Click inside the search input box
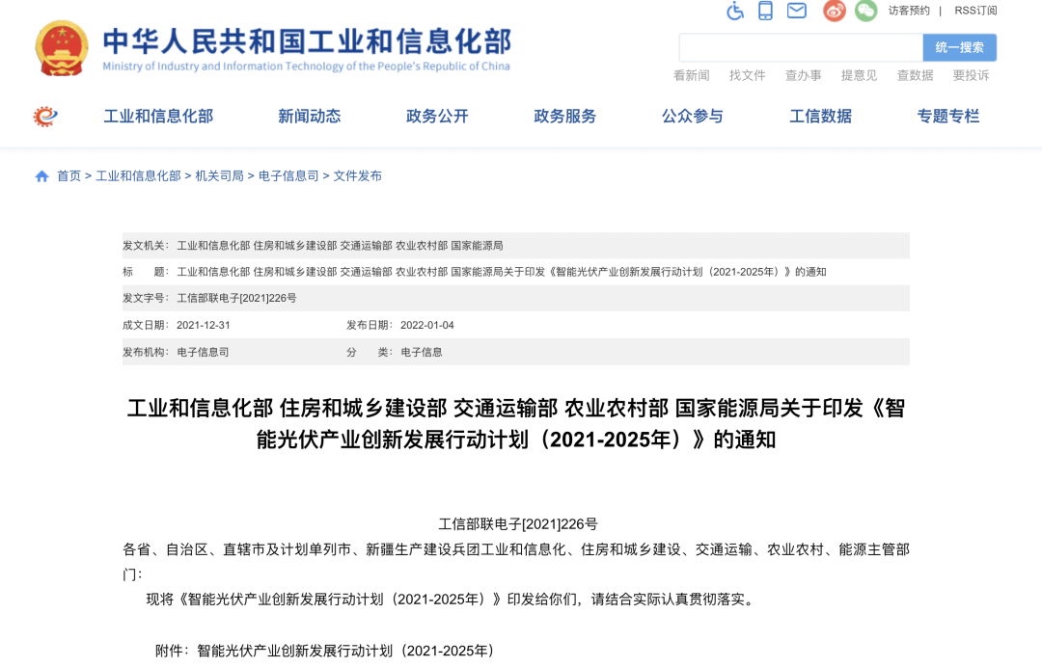This screenshot has height=667, width=1042. tap(801, 46)
